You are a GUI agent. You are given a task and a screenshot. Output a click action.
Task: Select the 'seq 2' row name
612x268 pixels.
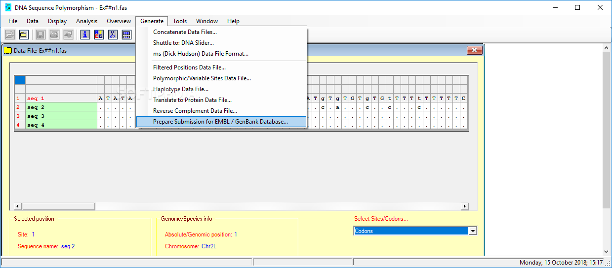(x=61, y=107)
